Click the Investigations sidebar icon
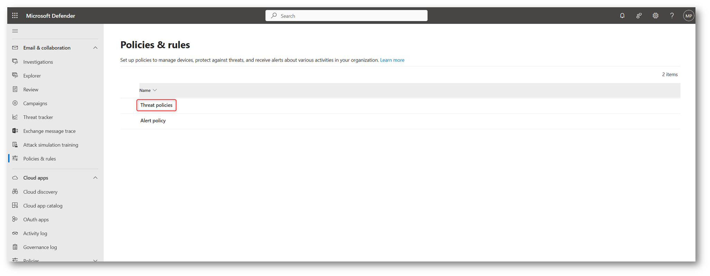Image resolution: width=710 pixels, height=276 pixels. click(15, 61)
